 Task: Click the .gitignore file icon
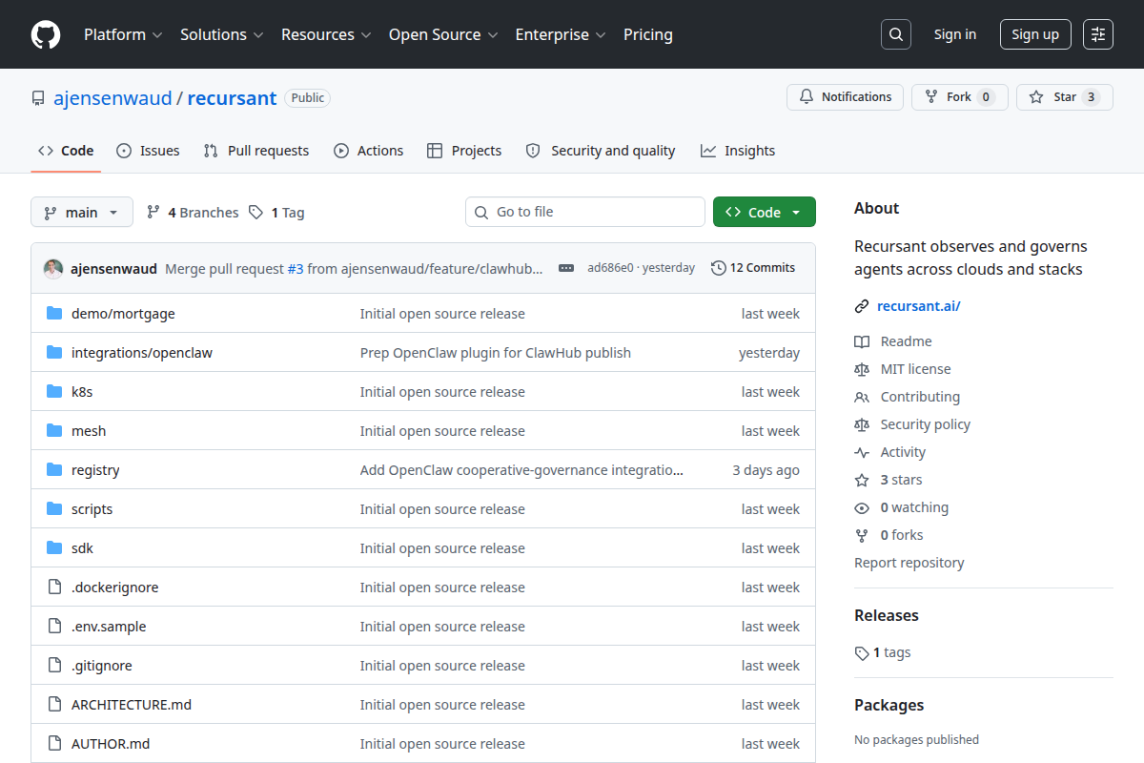[54, 666]
